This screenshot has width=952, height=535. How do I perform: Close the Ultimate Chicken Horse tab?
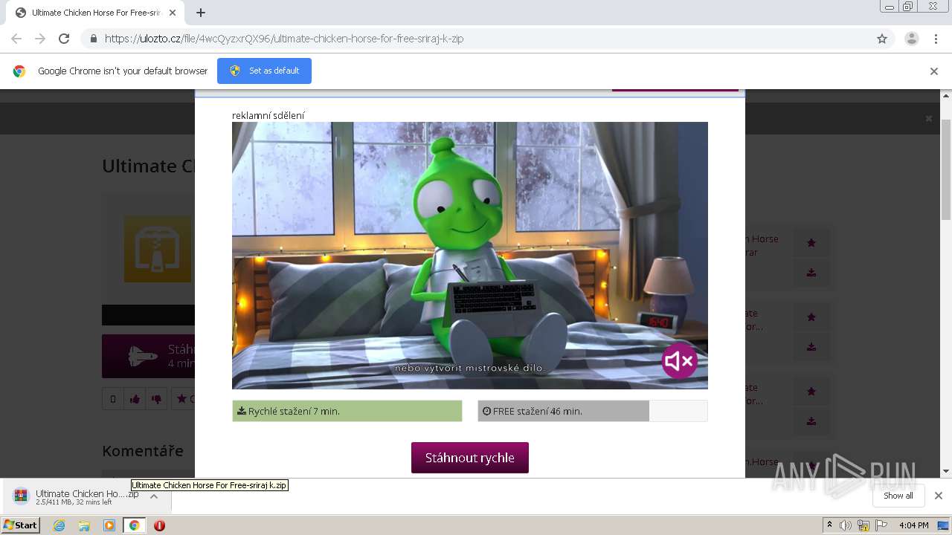[173, 13]
